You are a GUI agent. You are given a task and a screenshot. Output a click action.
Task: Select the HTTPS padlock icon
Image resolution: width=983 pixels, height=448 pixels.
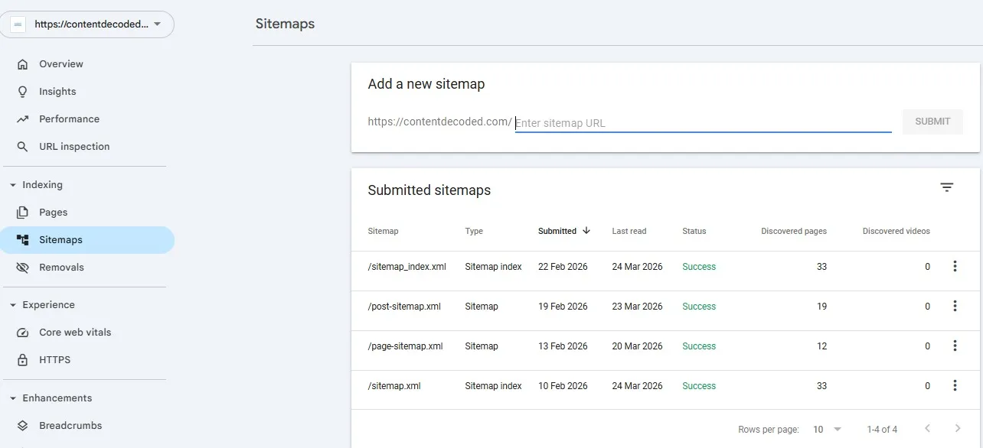(24, 359)
